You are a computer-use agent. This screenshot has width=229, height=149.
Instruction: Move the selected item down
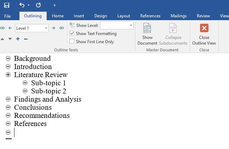point(10,39)
